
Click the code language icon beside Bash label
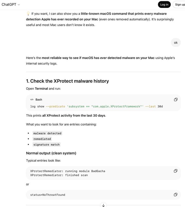(x=31, y=99)
